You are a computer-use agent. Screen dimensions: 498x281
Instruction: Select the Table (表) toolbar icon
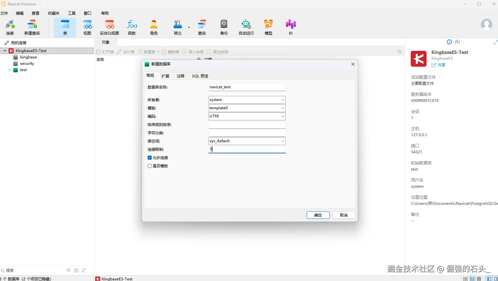(65, 27)
